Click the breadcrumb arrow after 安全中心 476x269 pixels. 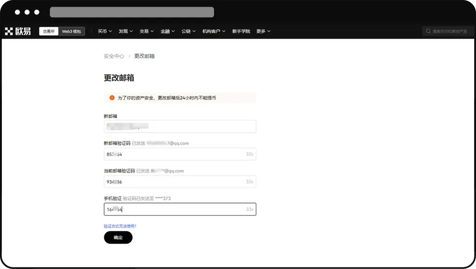129,56
